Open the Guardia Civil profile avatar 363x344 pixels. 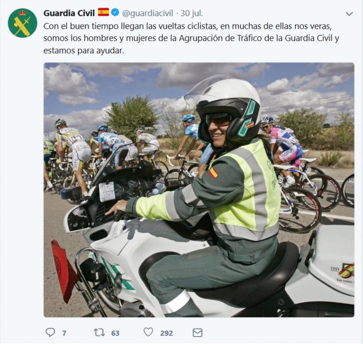[22, 23]
